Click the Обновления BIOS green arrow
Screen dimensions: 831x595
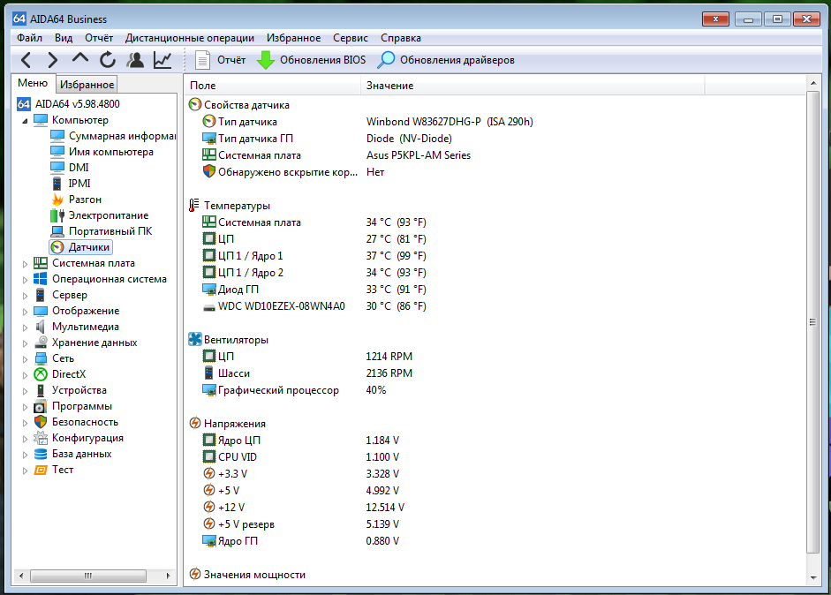coord(266,60)
